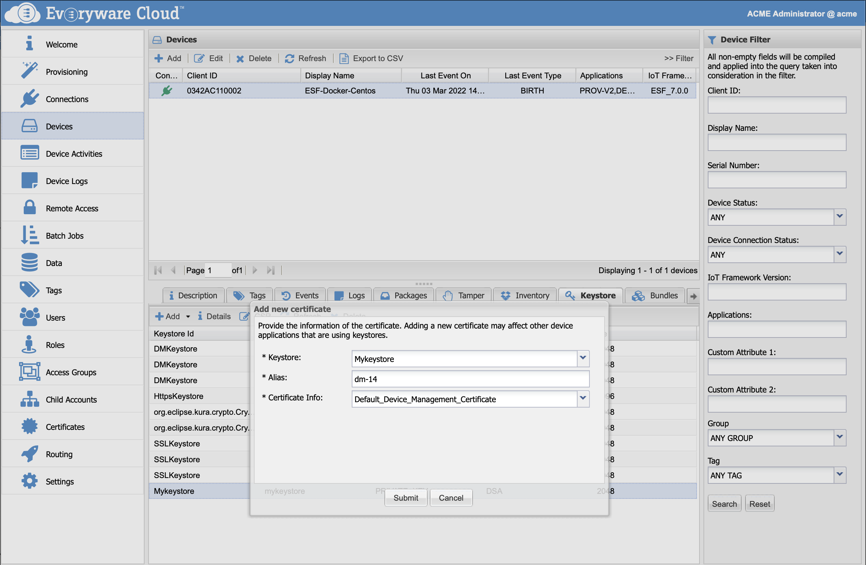Go to the previous page of devices
The image size is (866, 565).
[x=173, y=270]
